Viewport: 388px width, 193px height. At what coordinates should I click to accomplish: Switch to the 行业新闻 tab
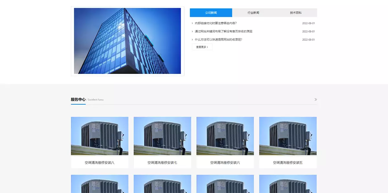(253, 13)
